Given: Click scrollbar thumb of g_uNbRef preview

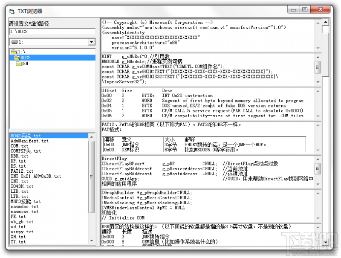Looking at the screenshot, I should [318, 67].
